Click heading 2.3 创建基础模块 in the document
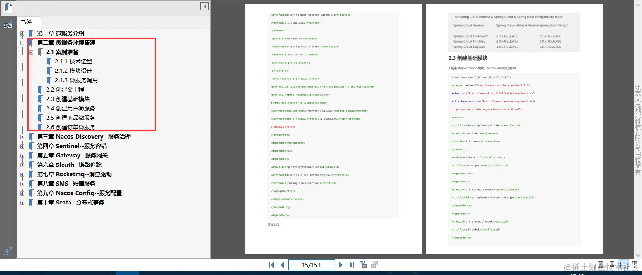 click(x=468, y=58)
